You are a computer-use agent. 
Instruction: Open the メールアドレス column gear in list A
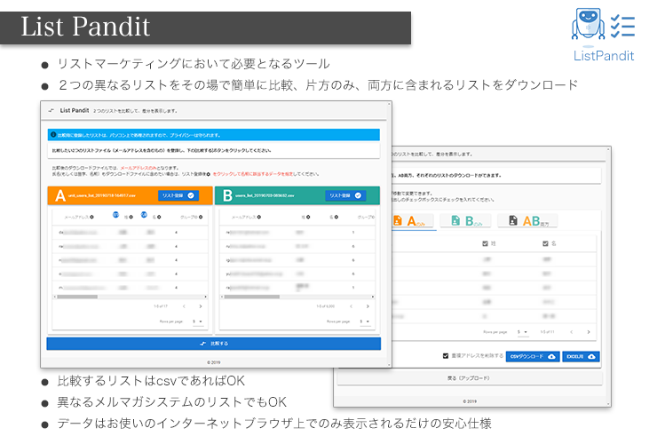[x=91, y=218]
